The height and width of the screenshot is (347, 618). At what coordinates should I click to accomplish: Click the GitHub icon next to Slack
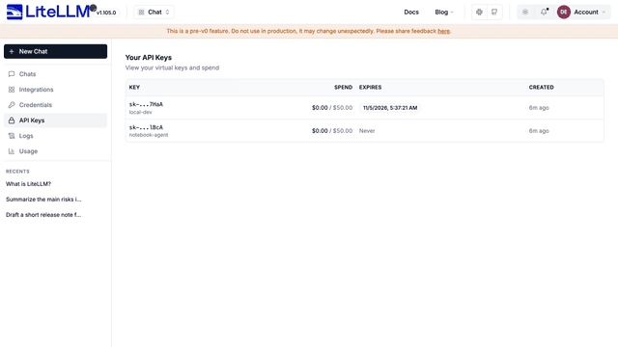pos(494,13)
